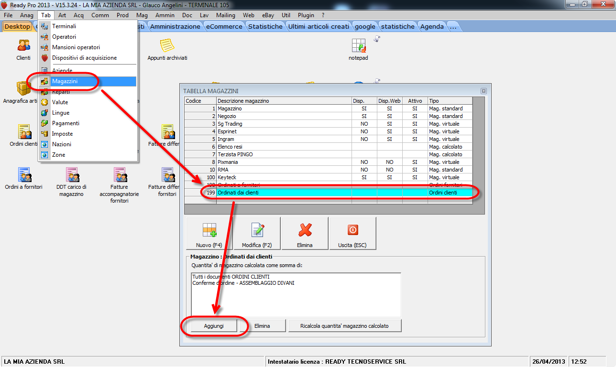Select the Elenco resi warehouse row
Image resolution: width=616 pixels, height=367 pixels.
coord(329,147)
